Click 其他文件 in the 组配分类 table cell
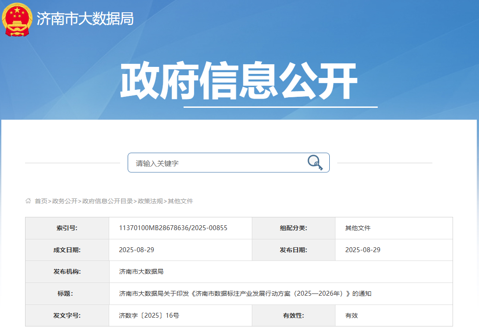This screenshot has width=479, height=330. click(358, 228)
